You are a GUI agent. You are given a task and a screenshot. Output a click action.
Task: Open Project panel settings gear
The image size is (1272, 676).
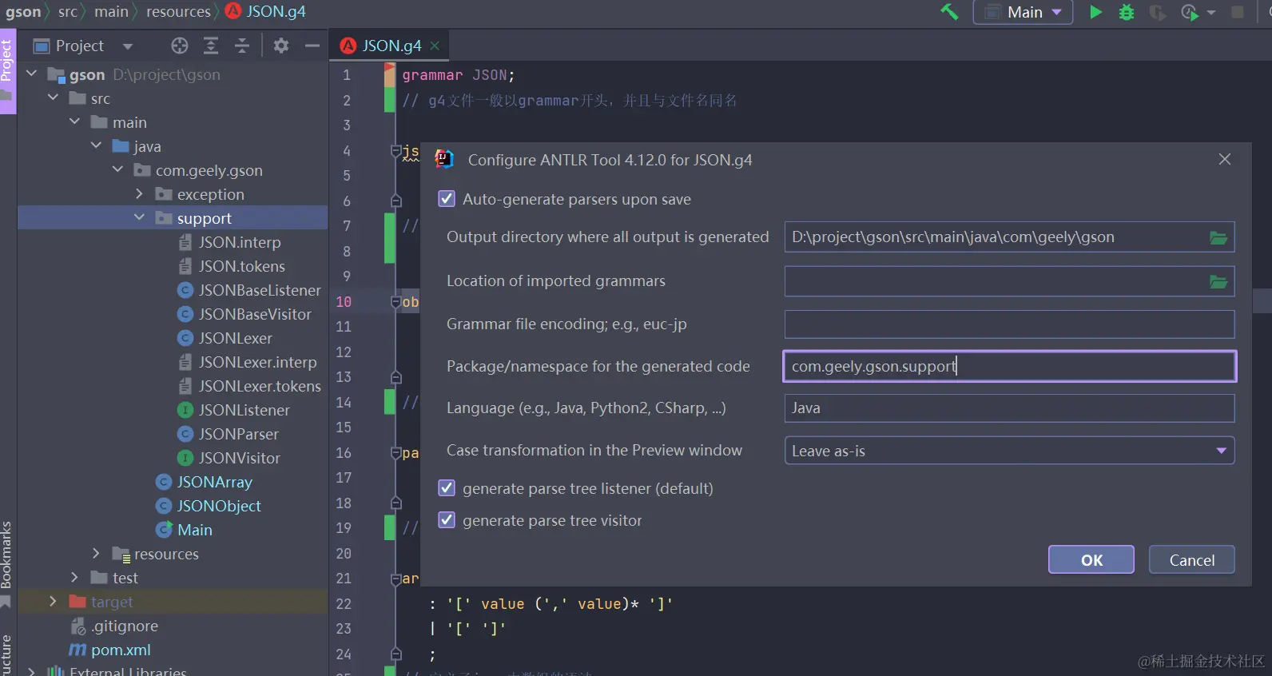[x=281, y=46]
